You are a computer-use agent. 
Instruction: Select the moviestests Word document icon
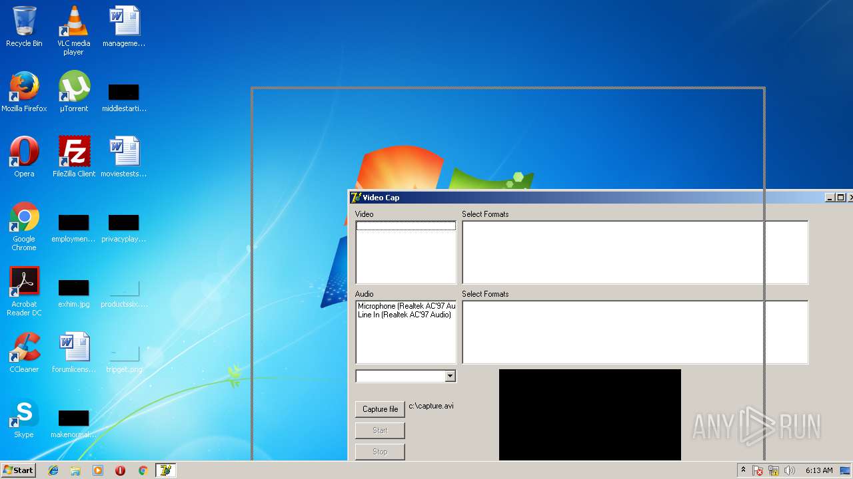(x=124, y=157)
